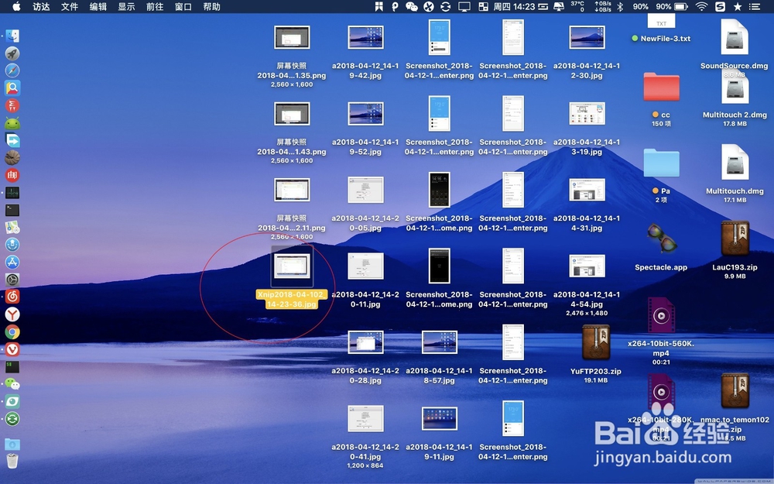Open the 访达 menu
774x484 pixels.
tap(41, 6)
